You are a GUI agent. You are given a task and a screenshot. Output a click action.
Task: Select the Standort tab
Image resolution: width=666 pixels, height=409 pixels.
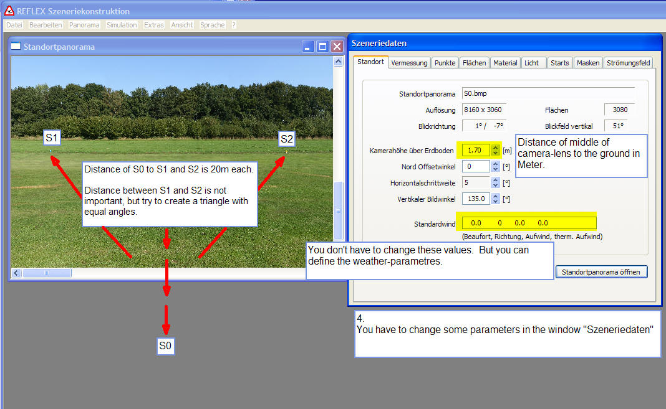(370, 62)
